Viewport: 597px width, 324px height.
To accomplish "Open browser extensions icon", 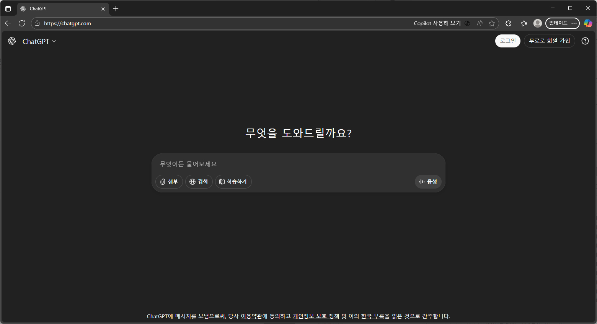I will pos(508,23).
